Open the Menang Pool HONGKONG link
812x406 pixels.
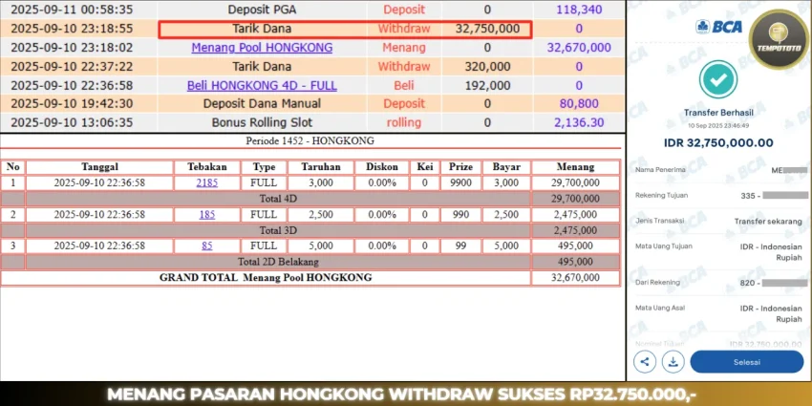point(262,48)
